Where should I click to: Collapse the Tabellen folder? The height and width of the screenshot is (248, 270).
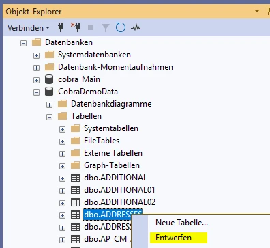tap(49, 117)
